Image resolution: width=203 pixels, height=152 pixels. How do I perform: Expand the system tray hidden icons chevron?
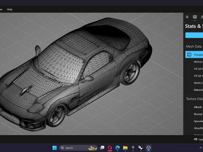tap(200, 148)
